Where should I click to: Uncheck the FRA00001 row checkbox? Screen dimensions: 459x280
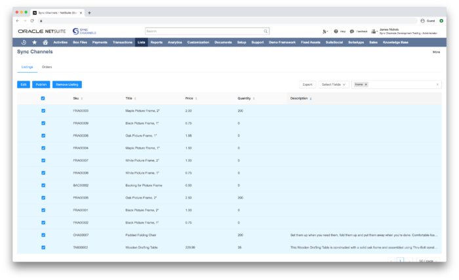pos(43,210)
